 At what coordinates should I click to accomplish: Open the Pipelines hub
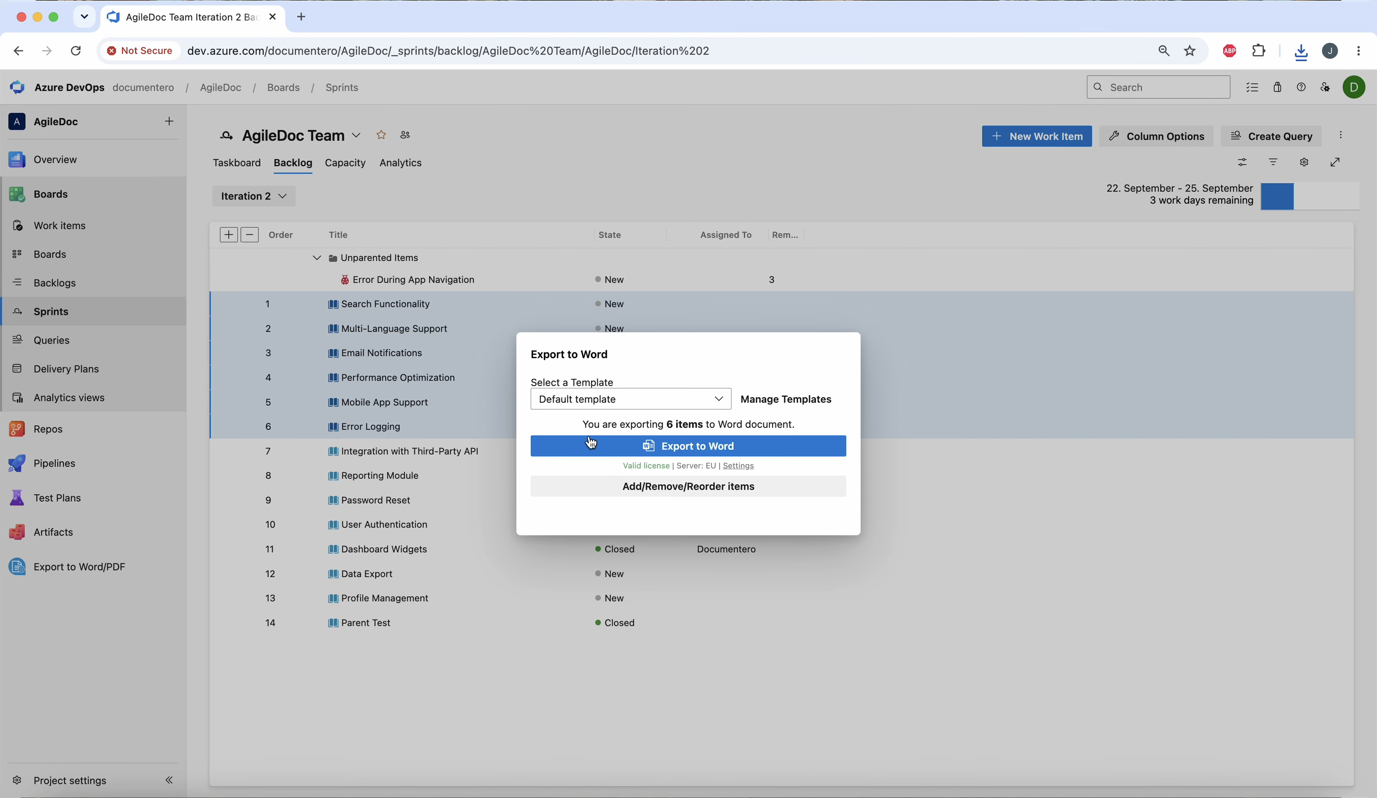tap(54, 463)
